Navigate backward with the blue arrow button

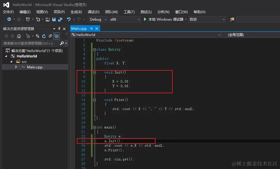click(9, 19)
